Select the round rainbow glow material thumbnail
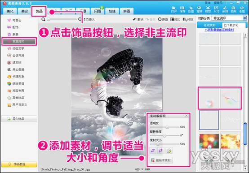The height and width of the screenshot is (173, 249). tap(209, 99)
